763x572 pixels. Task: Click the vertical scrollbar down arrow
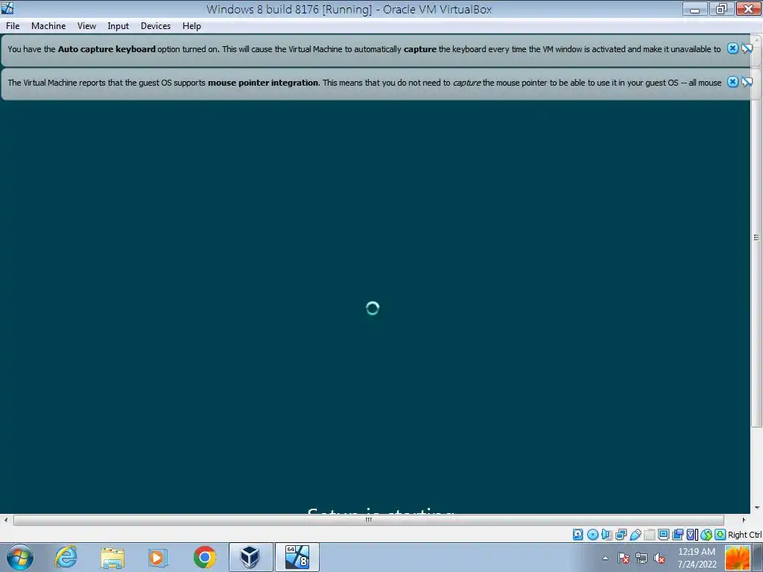[x=757, y=508]
